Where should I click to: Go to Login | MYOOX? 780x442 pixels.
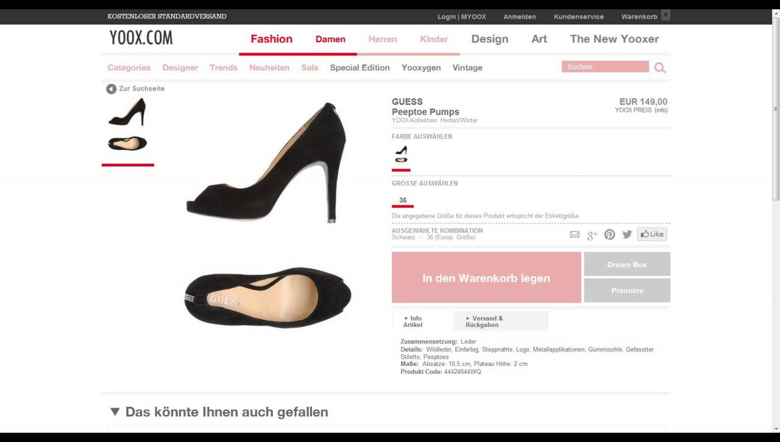[462, 17]
